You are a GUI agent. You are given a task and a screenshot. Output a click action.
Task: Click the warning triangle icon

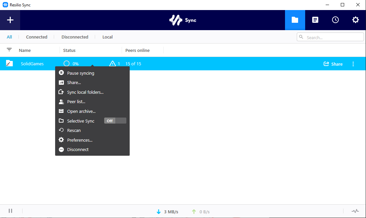(113, 64)
